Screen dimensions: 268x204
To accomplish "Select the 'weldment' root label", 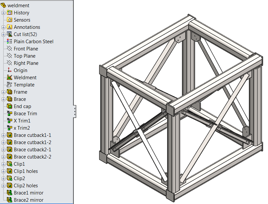I will [x=18, y=6].
